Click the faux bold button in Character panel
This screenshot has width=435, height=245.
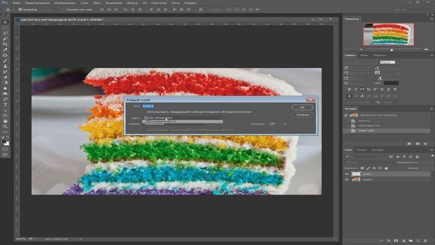click(349, 89)
